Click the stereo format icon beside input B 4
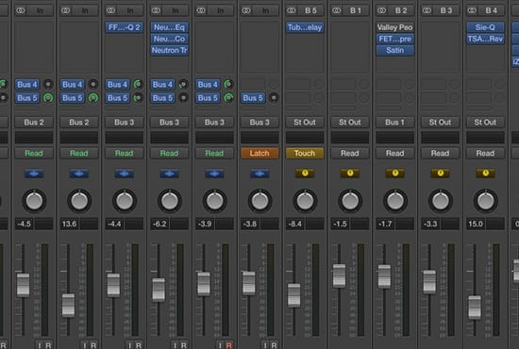The width and height of the screenshot is (519, 349). [x=472, y=10]
